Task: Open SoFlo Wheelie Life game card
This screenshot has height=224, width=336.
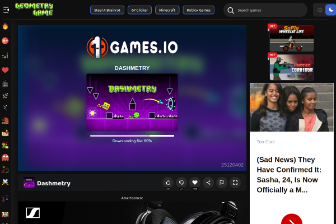Action: 291,39
